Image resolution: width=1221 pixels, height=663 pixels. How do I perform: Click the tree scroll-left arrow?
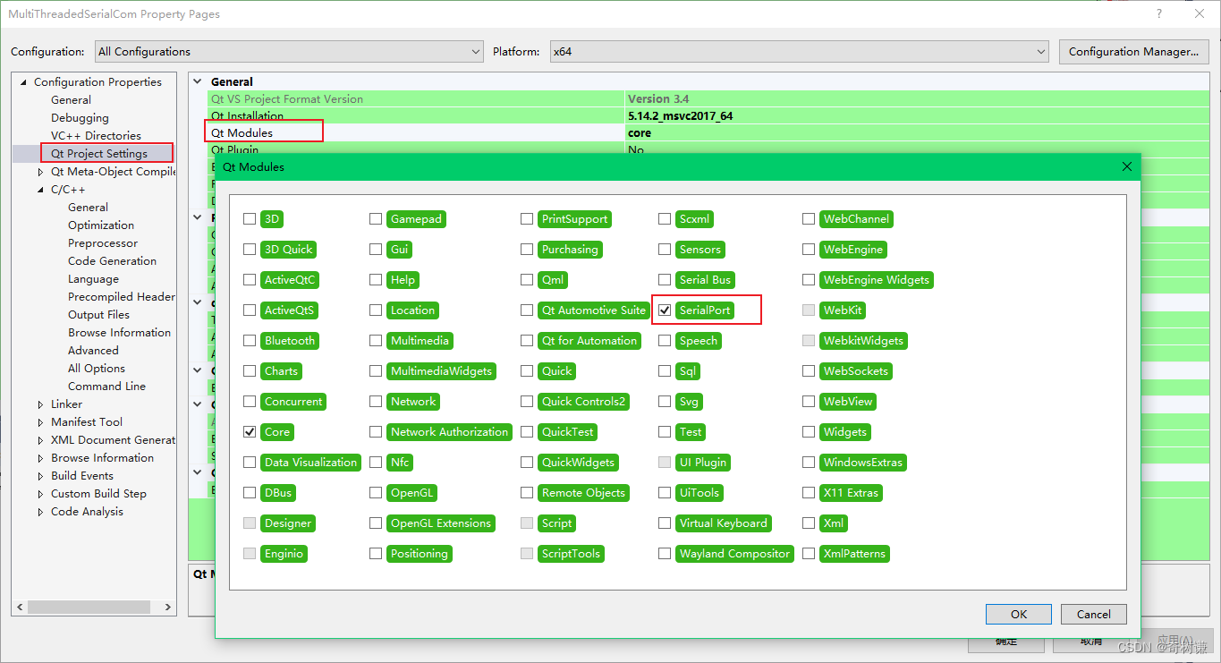click(20, 607)
